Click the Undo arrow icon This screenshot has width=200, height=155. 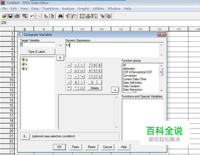pyautogui.click(x=32, y=16)
